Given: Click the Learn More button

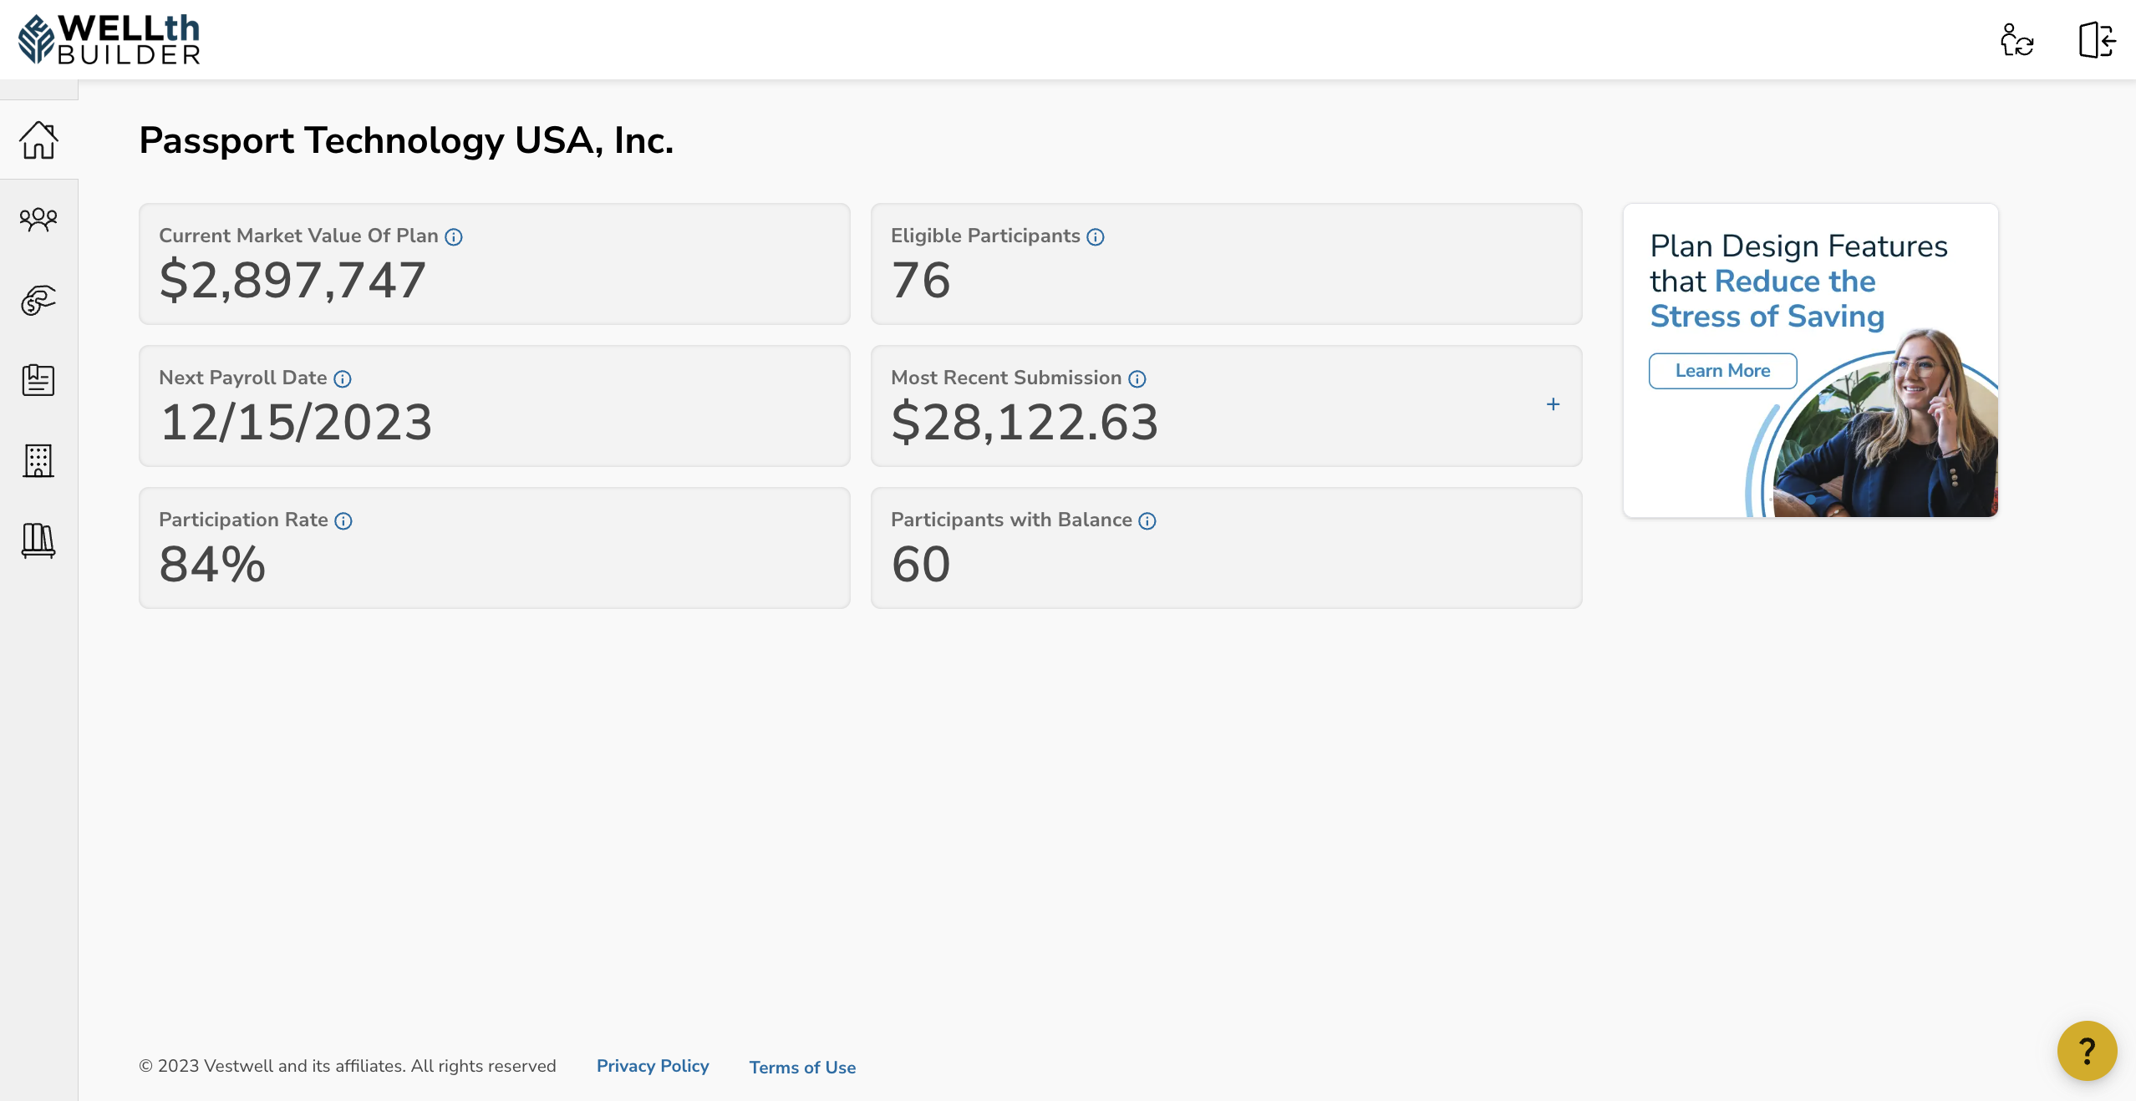Looking at the screenshot, I should tap(1723, 371).
